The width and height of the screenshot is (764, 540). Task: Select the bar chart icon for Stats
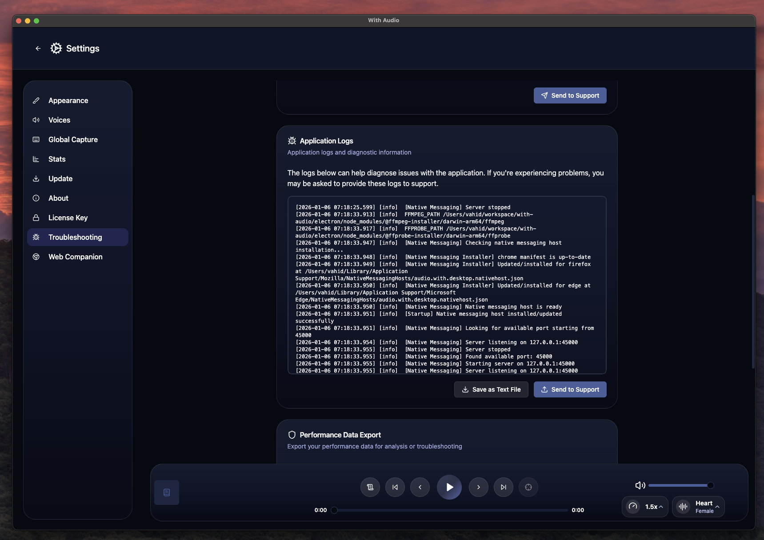click(x=36, y=159)
